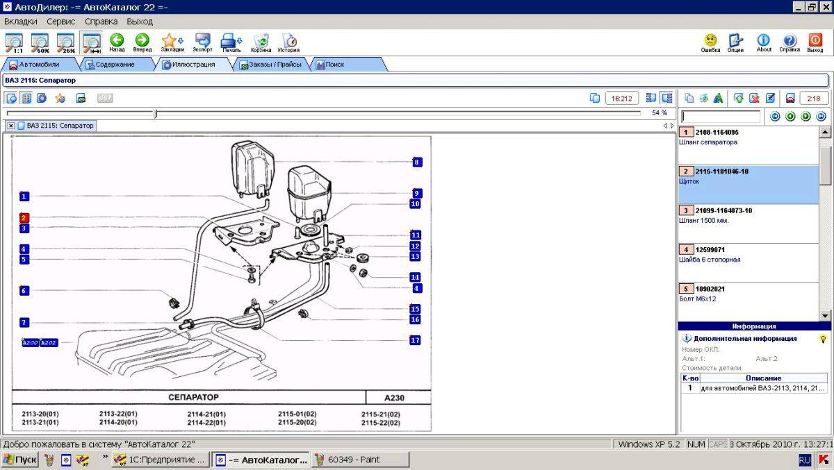The height and width of the screenshot is (470, 834).
Task: Open the История history icon
Action: (288, 42)
